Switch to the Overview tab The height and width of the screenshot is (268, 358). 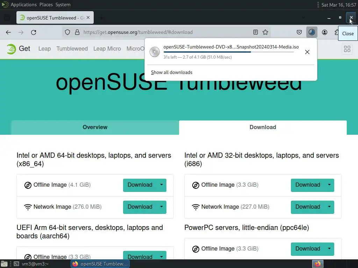pos(95,127)
